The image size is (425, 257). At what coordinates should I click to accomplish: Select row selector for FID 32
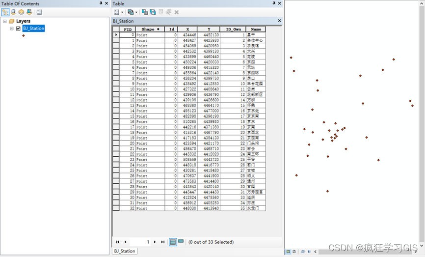[116, 208]
